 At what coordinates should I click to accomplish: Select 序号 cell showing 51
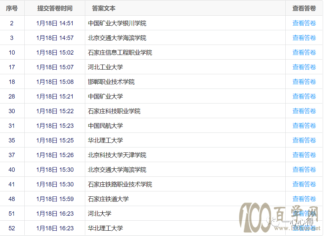12,214
